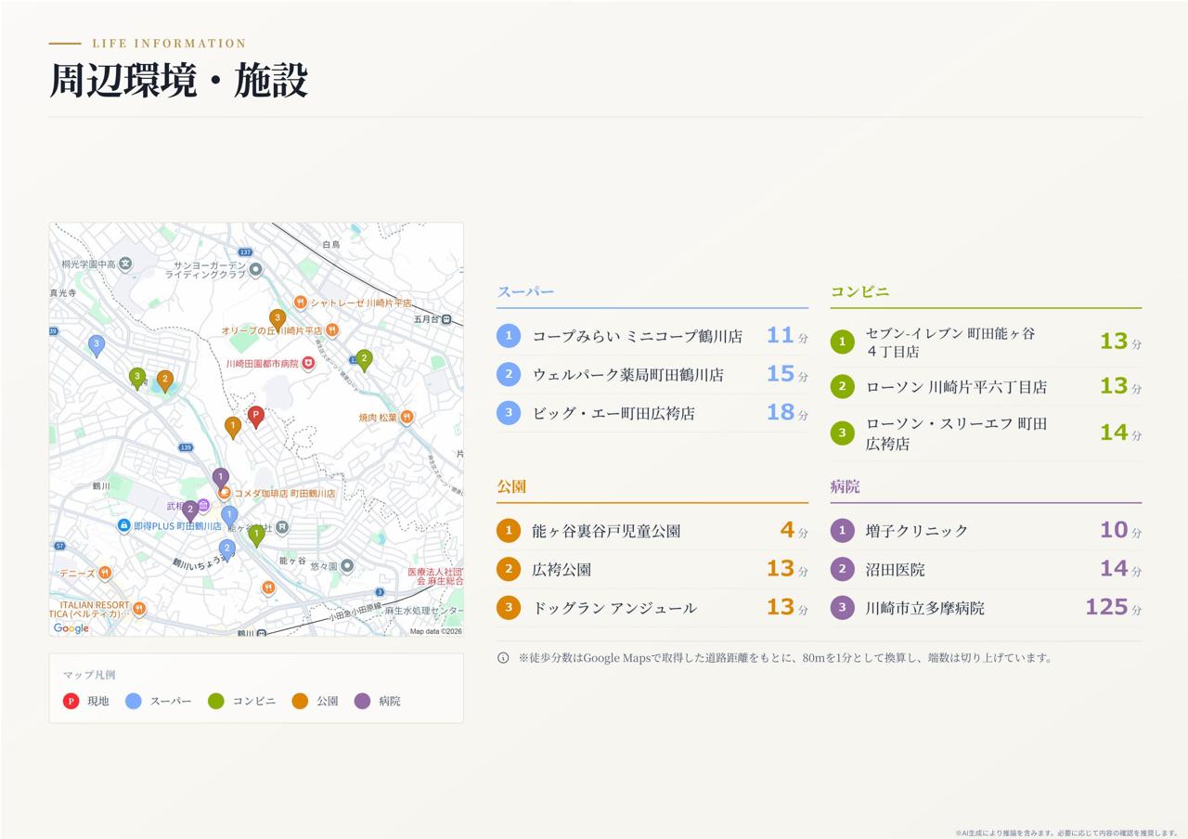Click the red P property pin on the map
This screenshot has height=839, width=1188.
255,417
